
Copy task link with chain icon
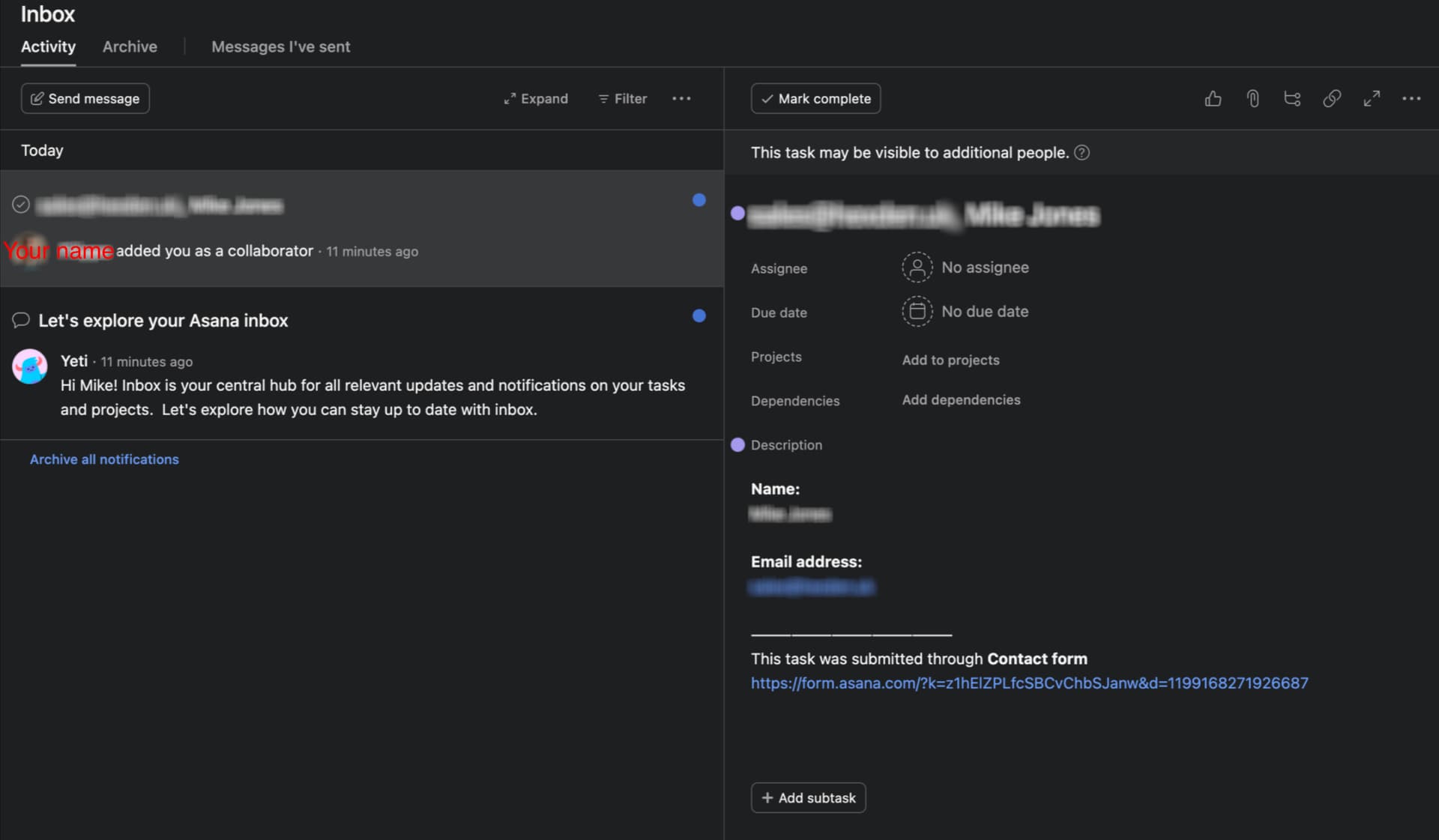(1332, 99)
